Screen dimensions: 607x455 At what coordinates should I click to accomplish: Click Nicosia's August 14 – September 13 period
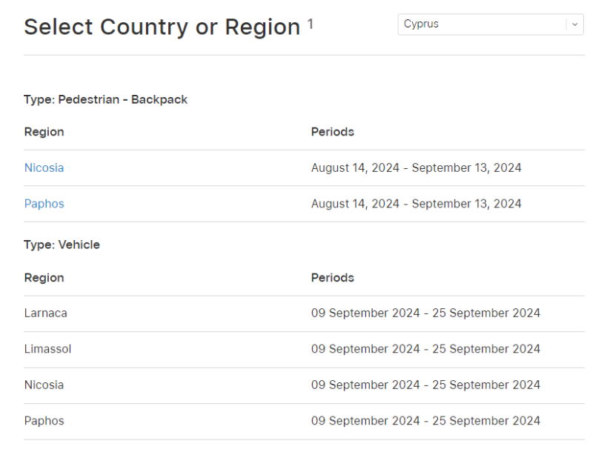tap(416, 168)
